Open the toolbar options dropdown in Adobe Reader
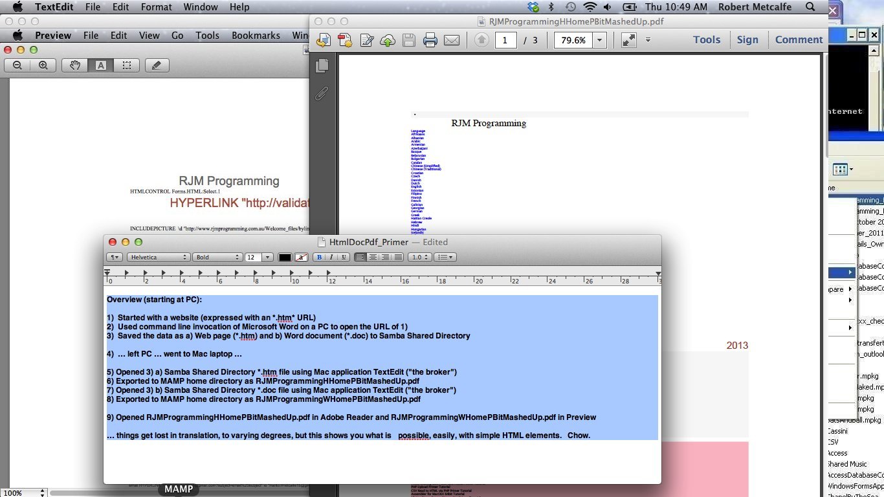Image resolution: width=884 pixels, height=497 pixels. click(648, 40)
